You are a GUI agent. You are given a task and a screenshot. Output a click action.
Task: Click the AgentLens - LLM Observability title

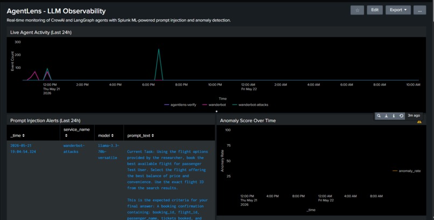pos(56,11)
